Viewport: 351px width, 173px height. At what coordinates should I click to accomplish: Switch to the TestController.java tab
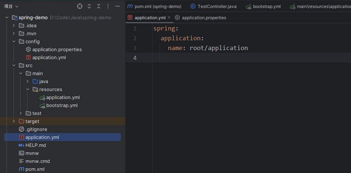(x=214, y=6)
